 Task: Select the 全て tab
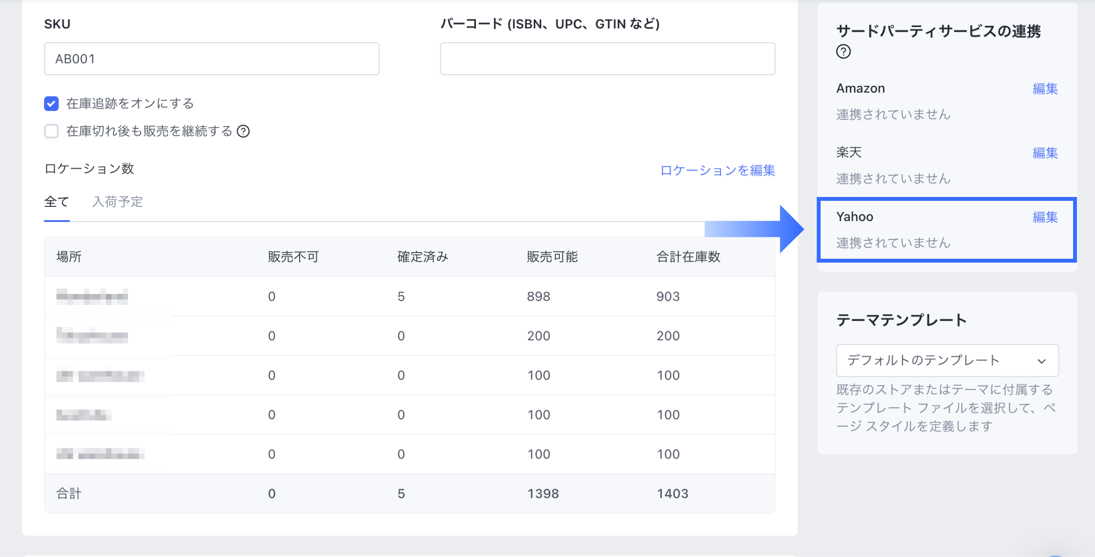[x=57, y=202]
